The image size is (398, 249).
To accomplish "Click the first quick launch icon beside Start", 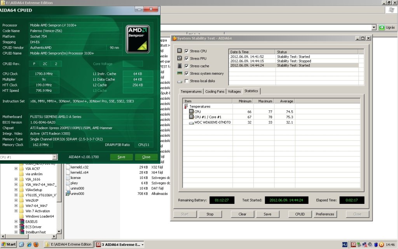I will 22,244.
